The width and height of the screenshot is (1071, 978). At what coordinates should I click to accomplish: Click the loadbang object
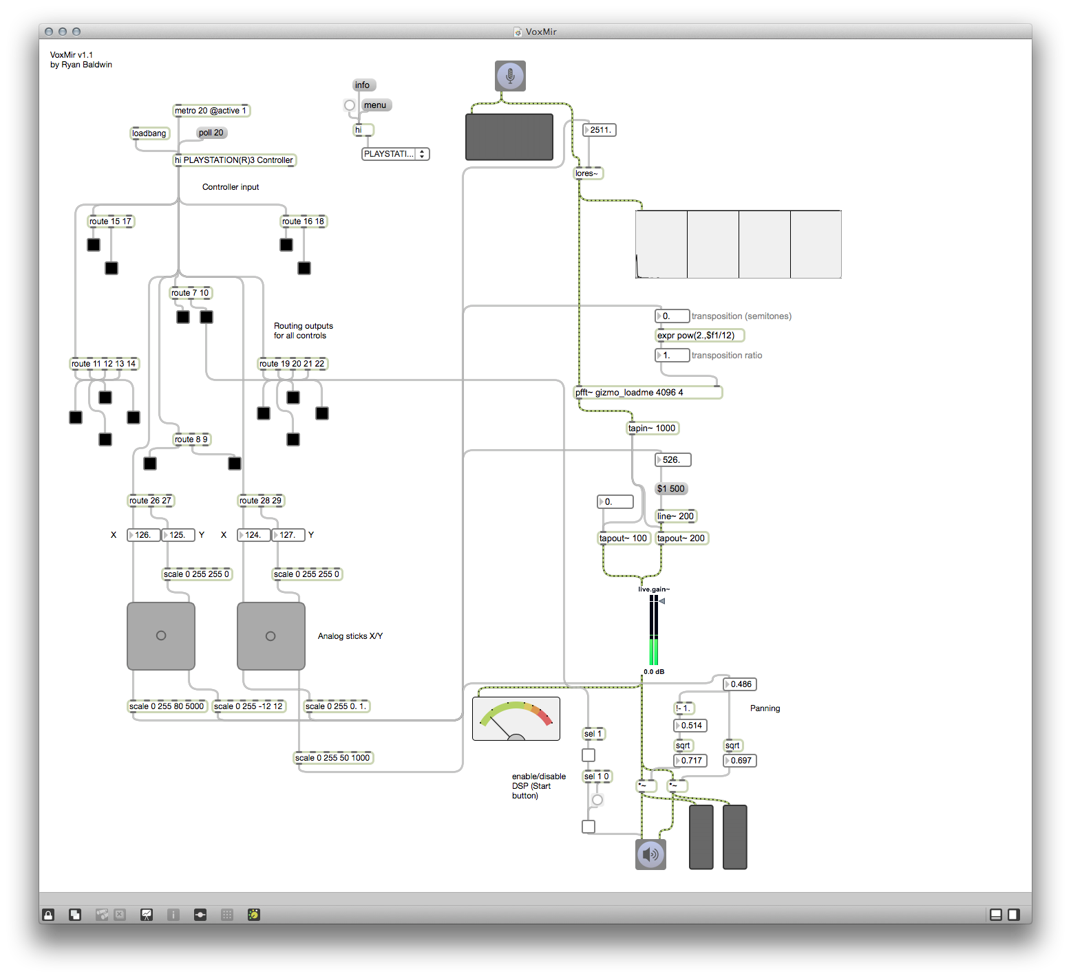(149, 133)
